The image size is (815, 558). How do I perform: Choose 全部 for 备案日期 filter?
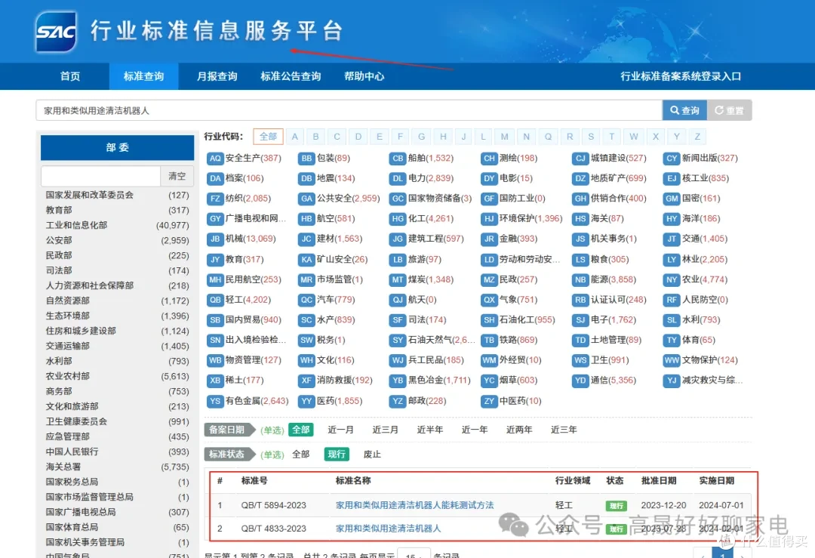tap(300, 430)
